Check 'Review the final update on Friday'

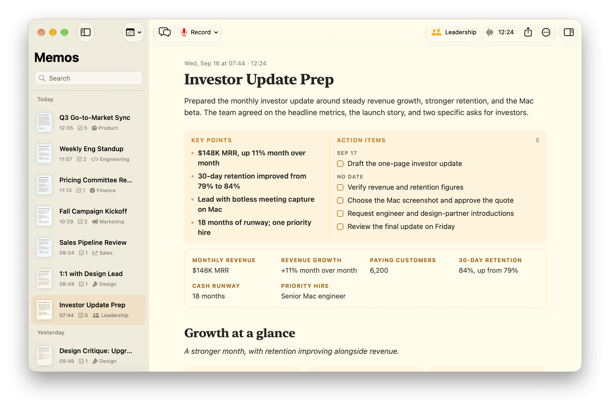[x=340, y=227]
